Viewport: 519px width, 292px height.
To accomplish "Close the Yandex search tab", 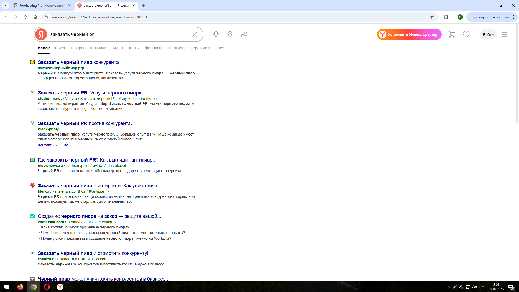I will point(134,5).
